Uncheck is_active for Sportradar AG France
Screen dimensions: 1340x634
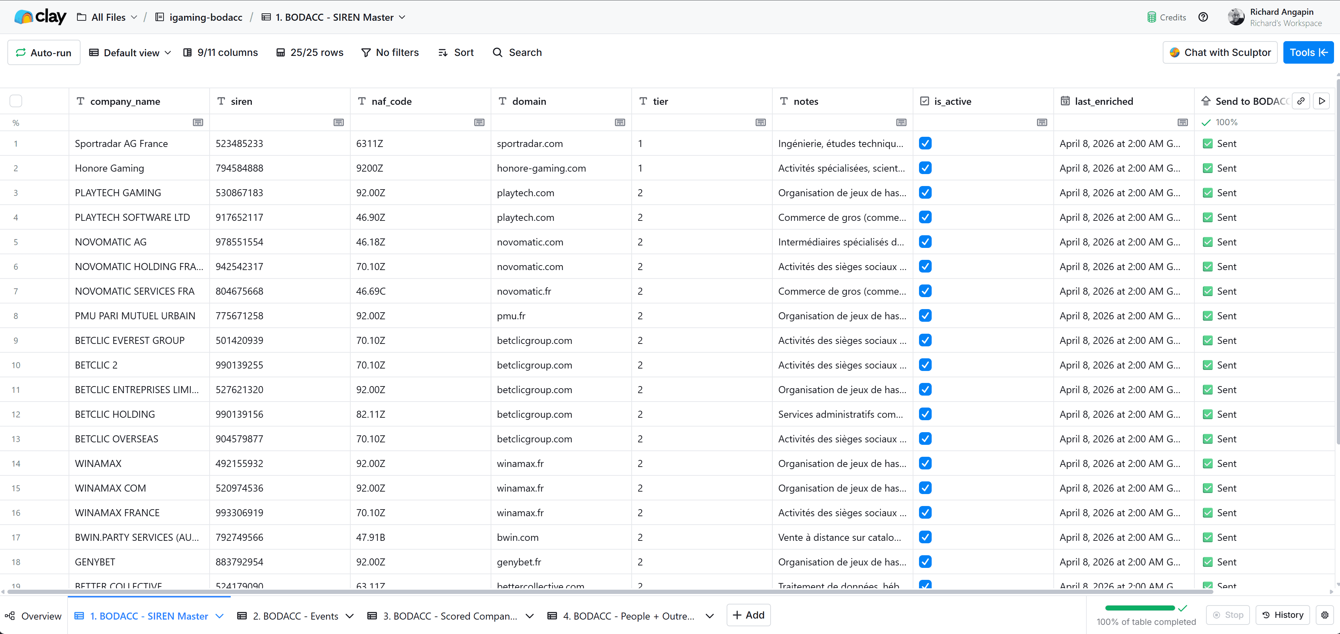[x=925, y=143]
